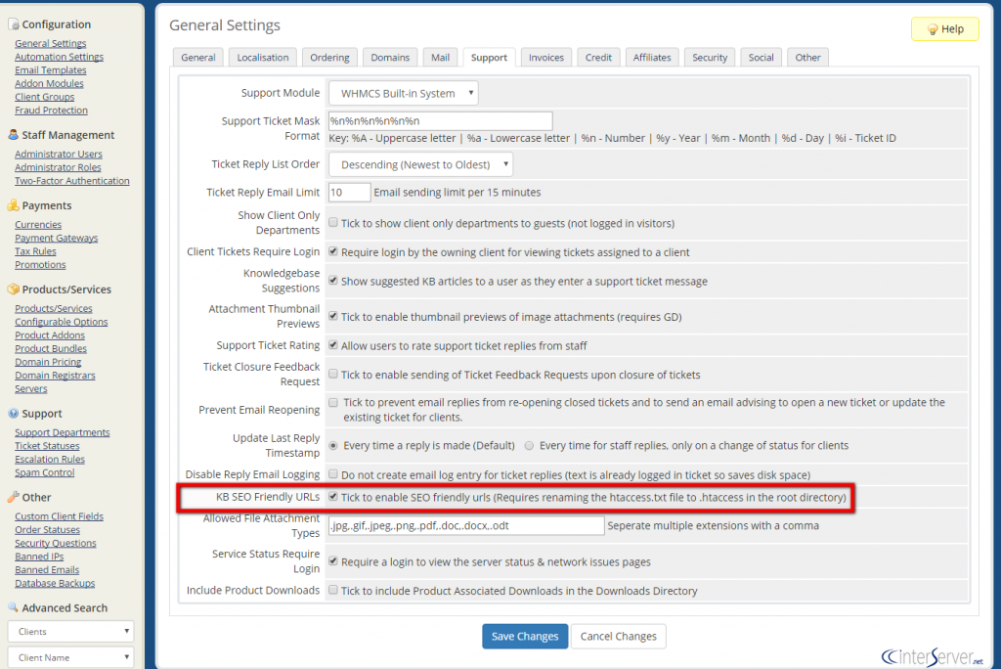Screen dimensions: 1001x669
Task: Toggle Show Client Only Departments checkbox
Action: [333, 222]
